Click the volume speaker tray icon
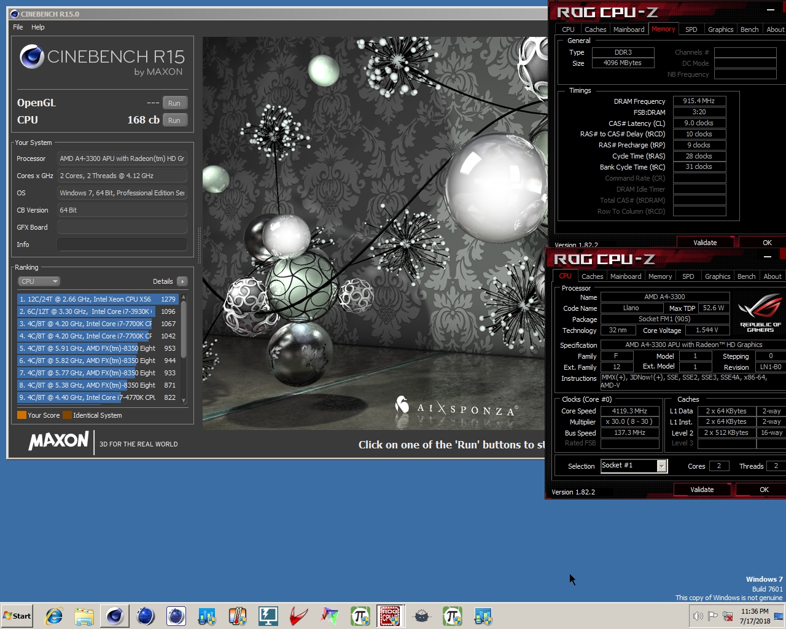The image size is (786, 629). click(x=698, y=615)
